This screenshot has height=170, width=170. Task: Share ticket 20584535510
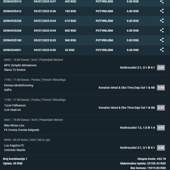[x=162, y=1]
